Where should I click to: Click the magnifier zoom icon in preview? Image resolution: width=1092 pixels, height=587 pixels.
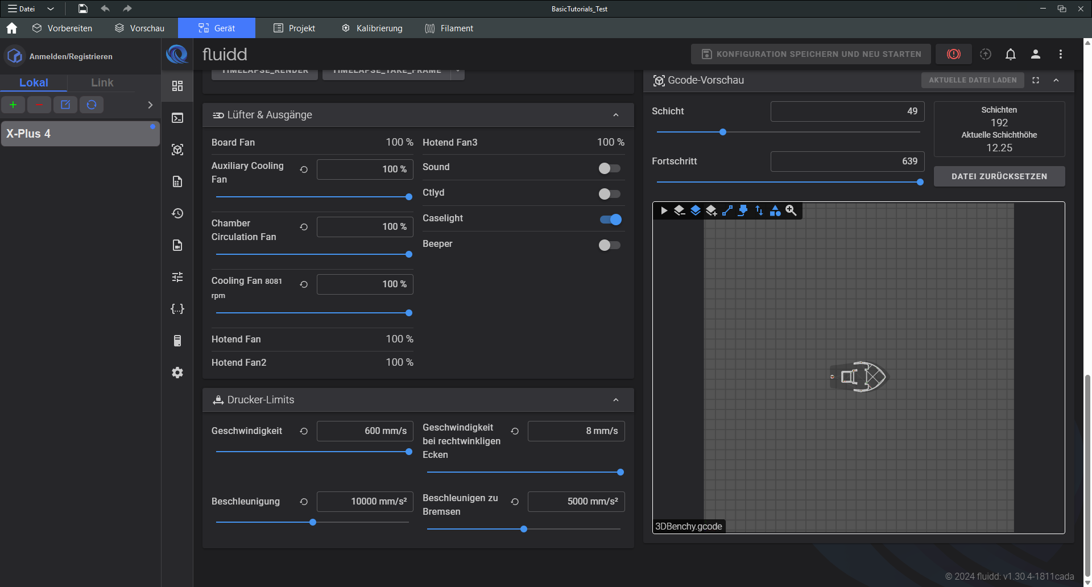click(x=791, y=210)
